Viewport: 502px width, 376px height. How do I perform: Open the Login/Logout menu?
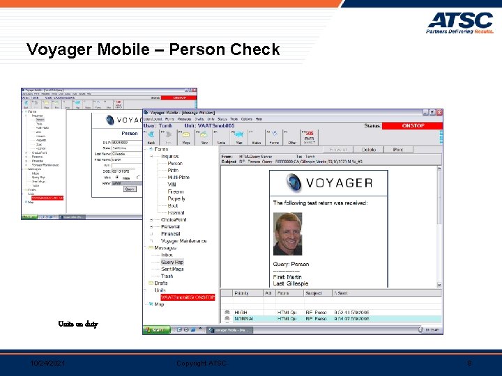click(x=153, y=119)
